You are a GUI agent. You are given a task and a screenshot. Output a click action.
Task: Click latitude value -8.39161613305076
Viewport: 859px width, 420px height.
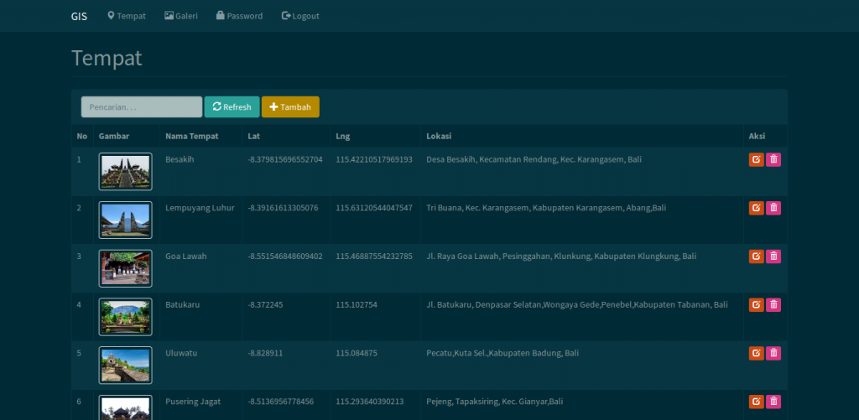(283, 208)
